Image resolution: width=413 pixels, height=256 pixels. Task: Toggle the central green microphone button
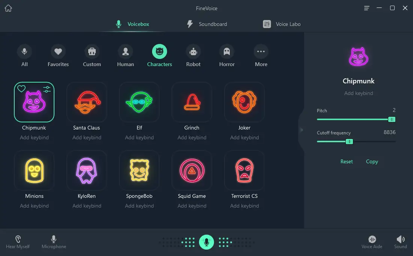(x=206, y=242)
